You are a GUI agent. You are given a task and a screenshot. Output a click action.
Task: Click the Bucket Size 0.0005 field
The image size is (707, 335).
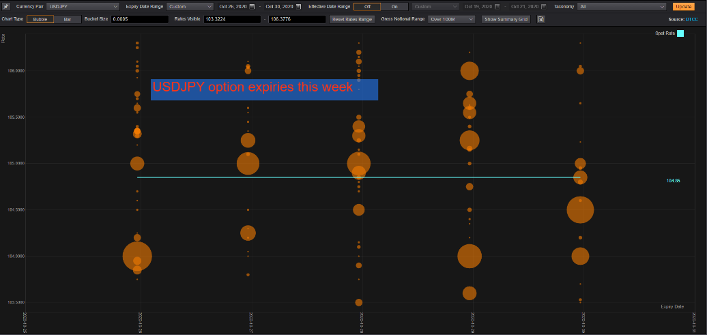[x=140, y=19]
